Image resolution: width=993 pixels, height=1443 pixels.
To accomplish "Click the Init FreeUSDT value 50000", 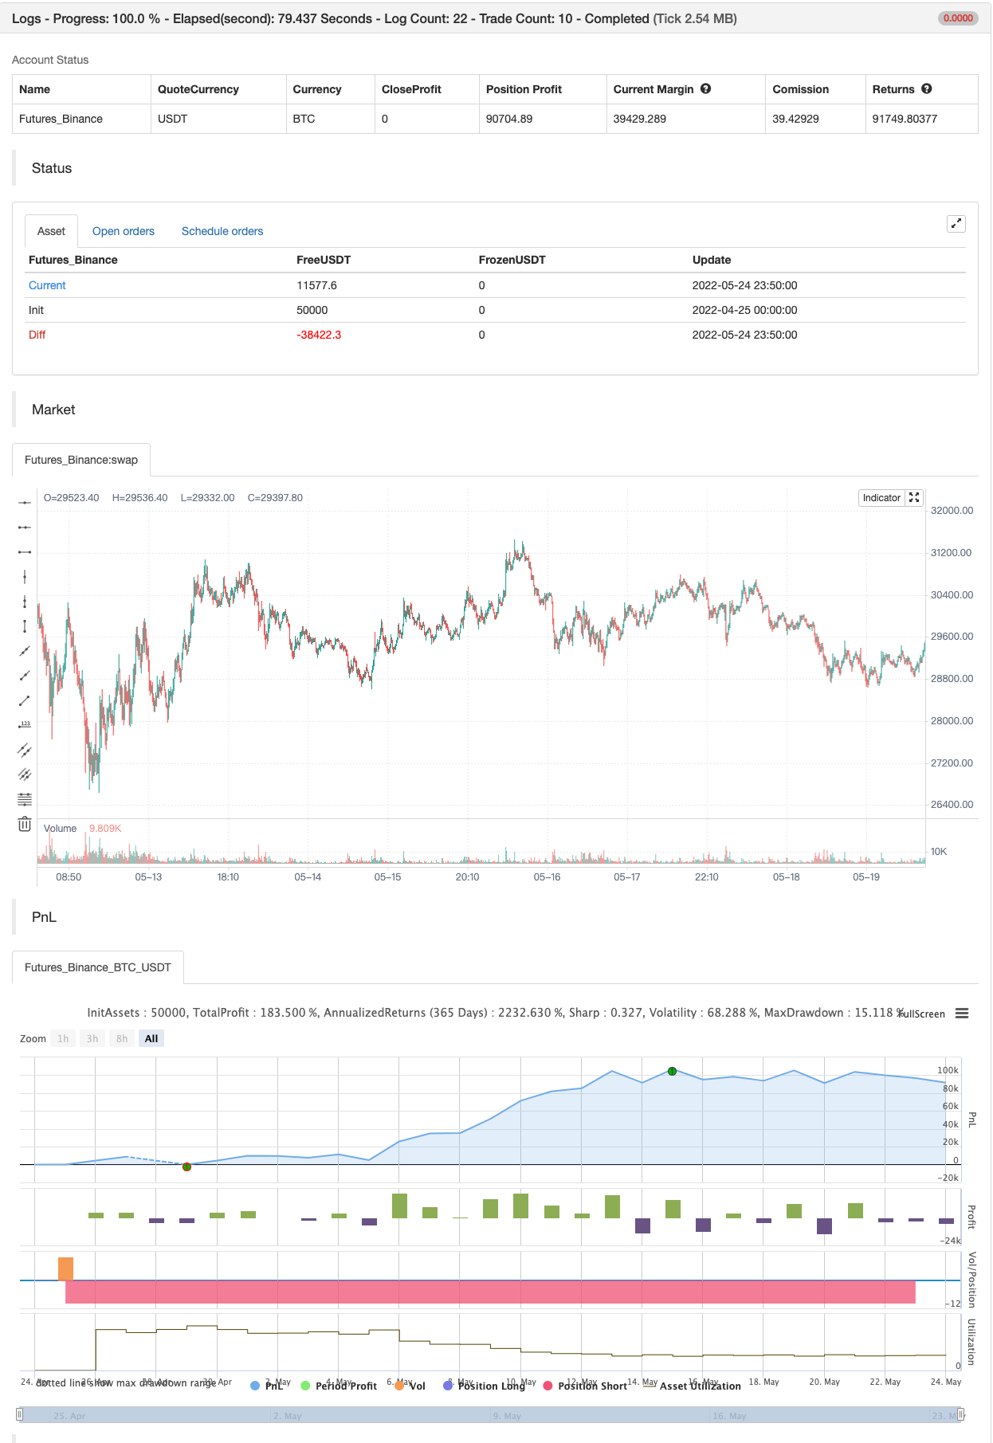I will pyautogui.click(x=312, y=310).
